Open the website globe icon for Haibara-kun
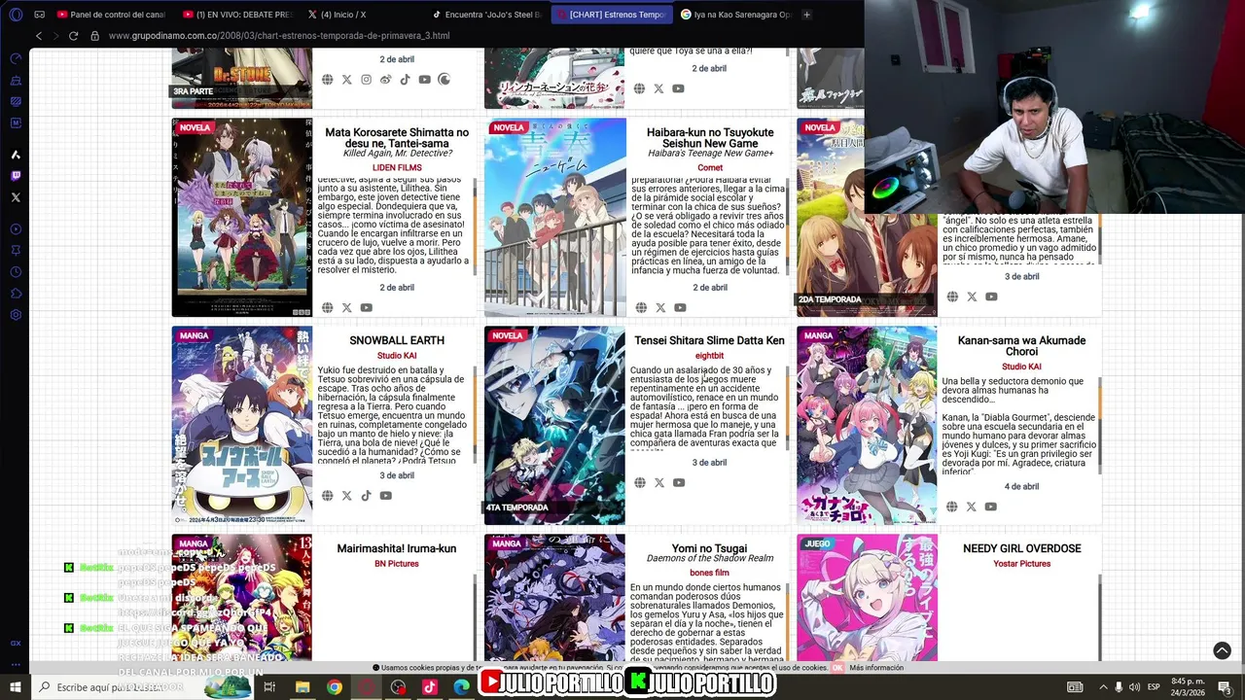 (640, 307)
